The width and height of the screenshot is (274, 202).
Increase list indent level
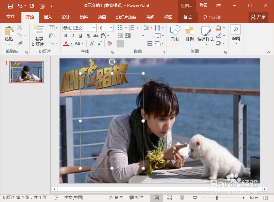tap(128, 36)
